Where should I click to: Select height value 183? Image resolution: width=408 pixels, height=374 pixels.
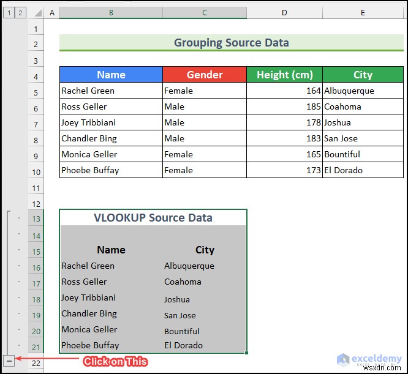click(284, 138)
